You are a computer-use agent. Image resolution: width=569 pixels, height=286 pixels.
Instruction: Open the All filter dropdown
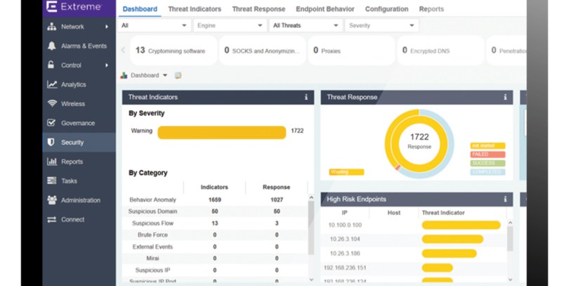(155, 25)
